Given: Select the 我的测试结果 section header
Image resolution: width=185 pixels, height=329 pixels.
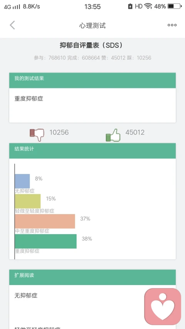Looking at the screenshot, I should point(92,80).
